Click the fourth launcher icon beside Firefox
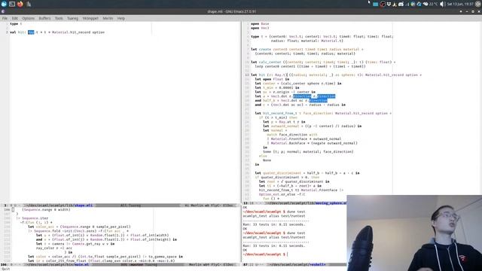This screenshot has height=271, width=482. click(x=29, y=4)
